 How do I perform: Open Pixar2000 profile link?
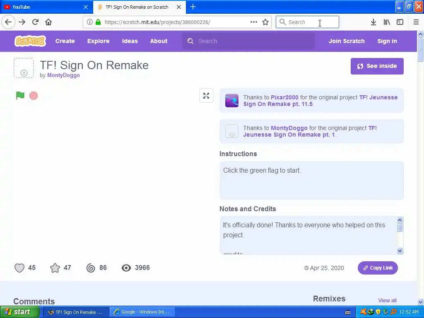[x=284, y=97]
